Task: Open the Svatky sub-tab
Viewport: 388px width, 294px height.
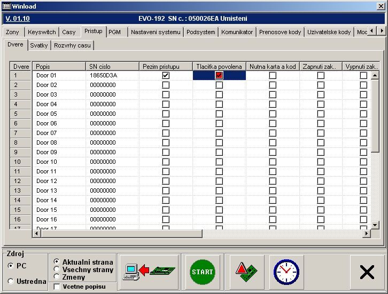Action: pyautogui.click(x=39, y=45)
